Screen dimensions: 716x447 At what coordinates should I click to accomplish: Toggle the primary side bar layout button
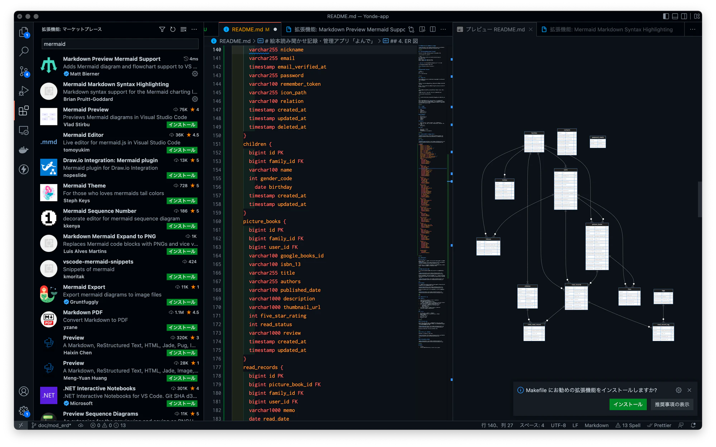pos(666,16)
